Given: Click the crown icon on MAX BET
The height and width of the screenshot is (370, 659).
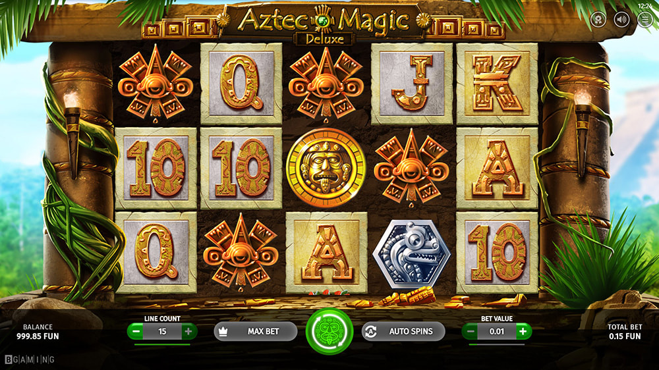Looking at the screenshot, I should click(223, 331).
